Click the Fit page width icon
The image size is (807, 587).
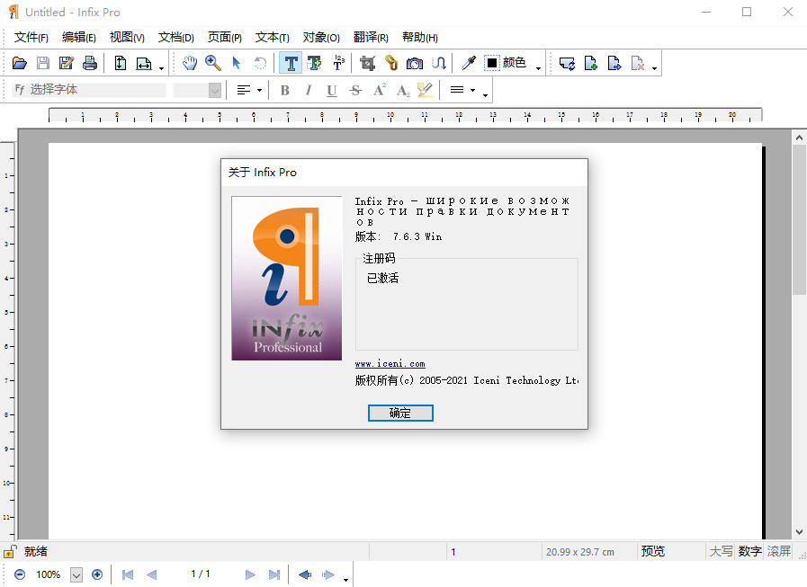[x=144, y=63]
